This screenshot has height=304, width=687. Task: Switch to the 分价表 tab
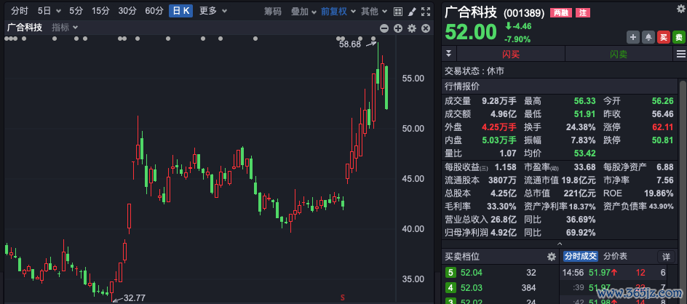pos(615,256)
